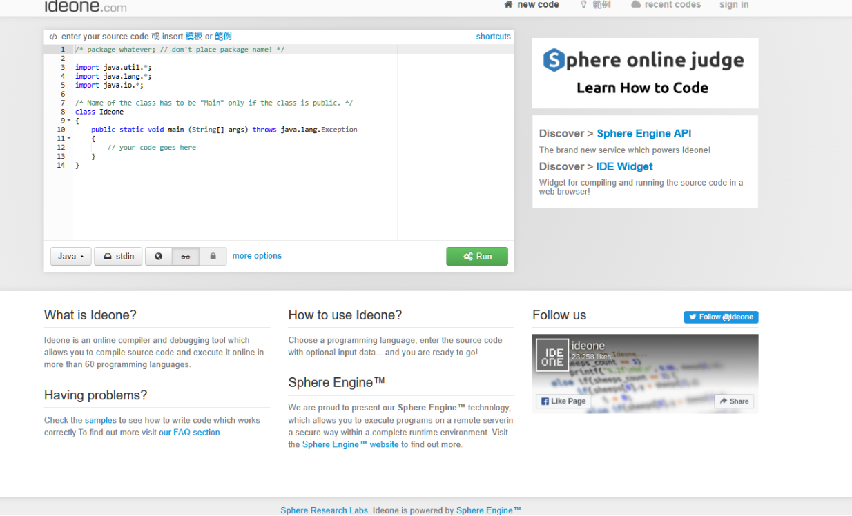This screenshot has width=852, height=516.
Task: Click the ideone.com logo
Action: pyautogui.click(x=85, y=7)
